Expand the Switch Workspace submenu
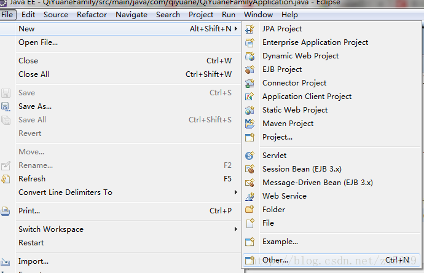 236,229
